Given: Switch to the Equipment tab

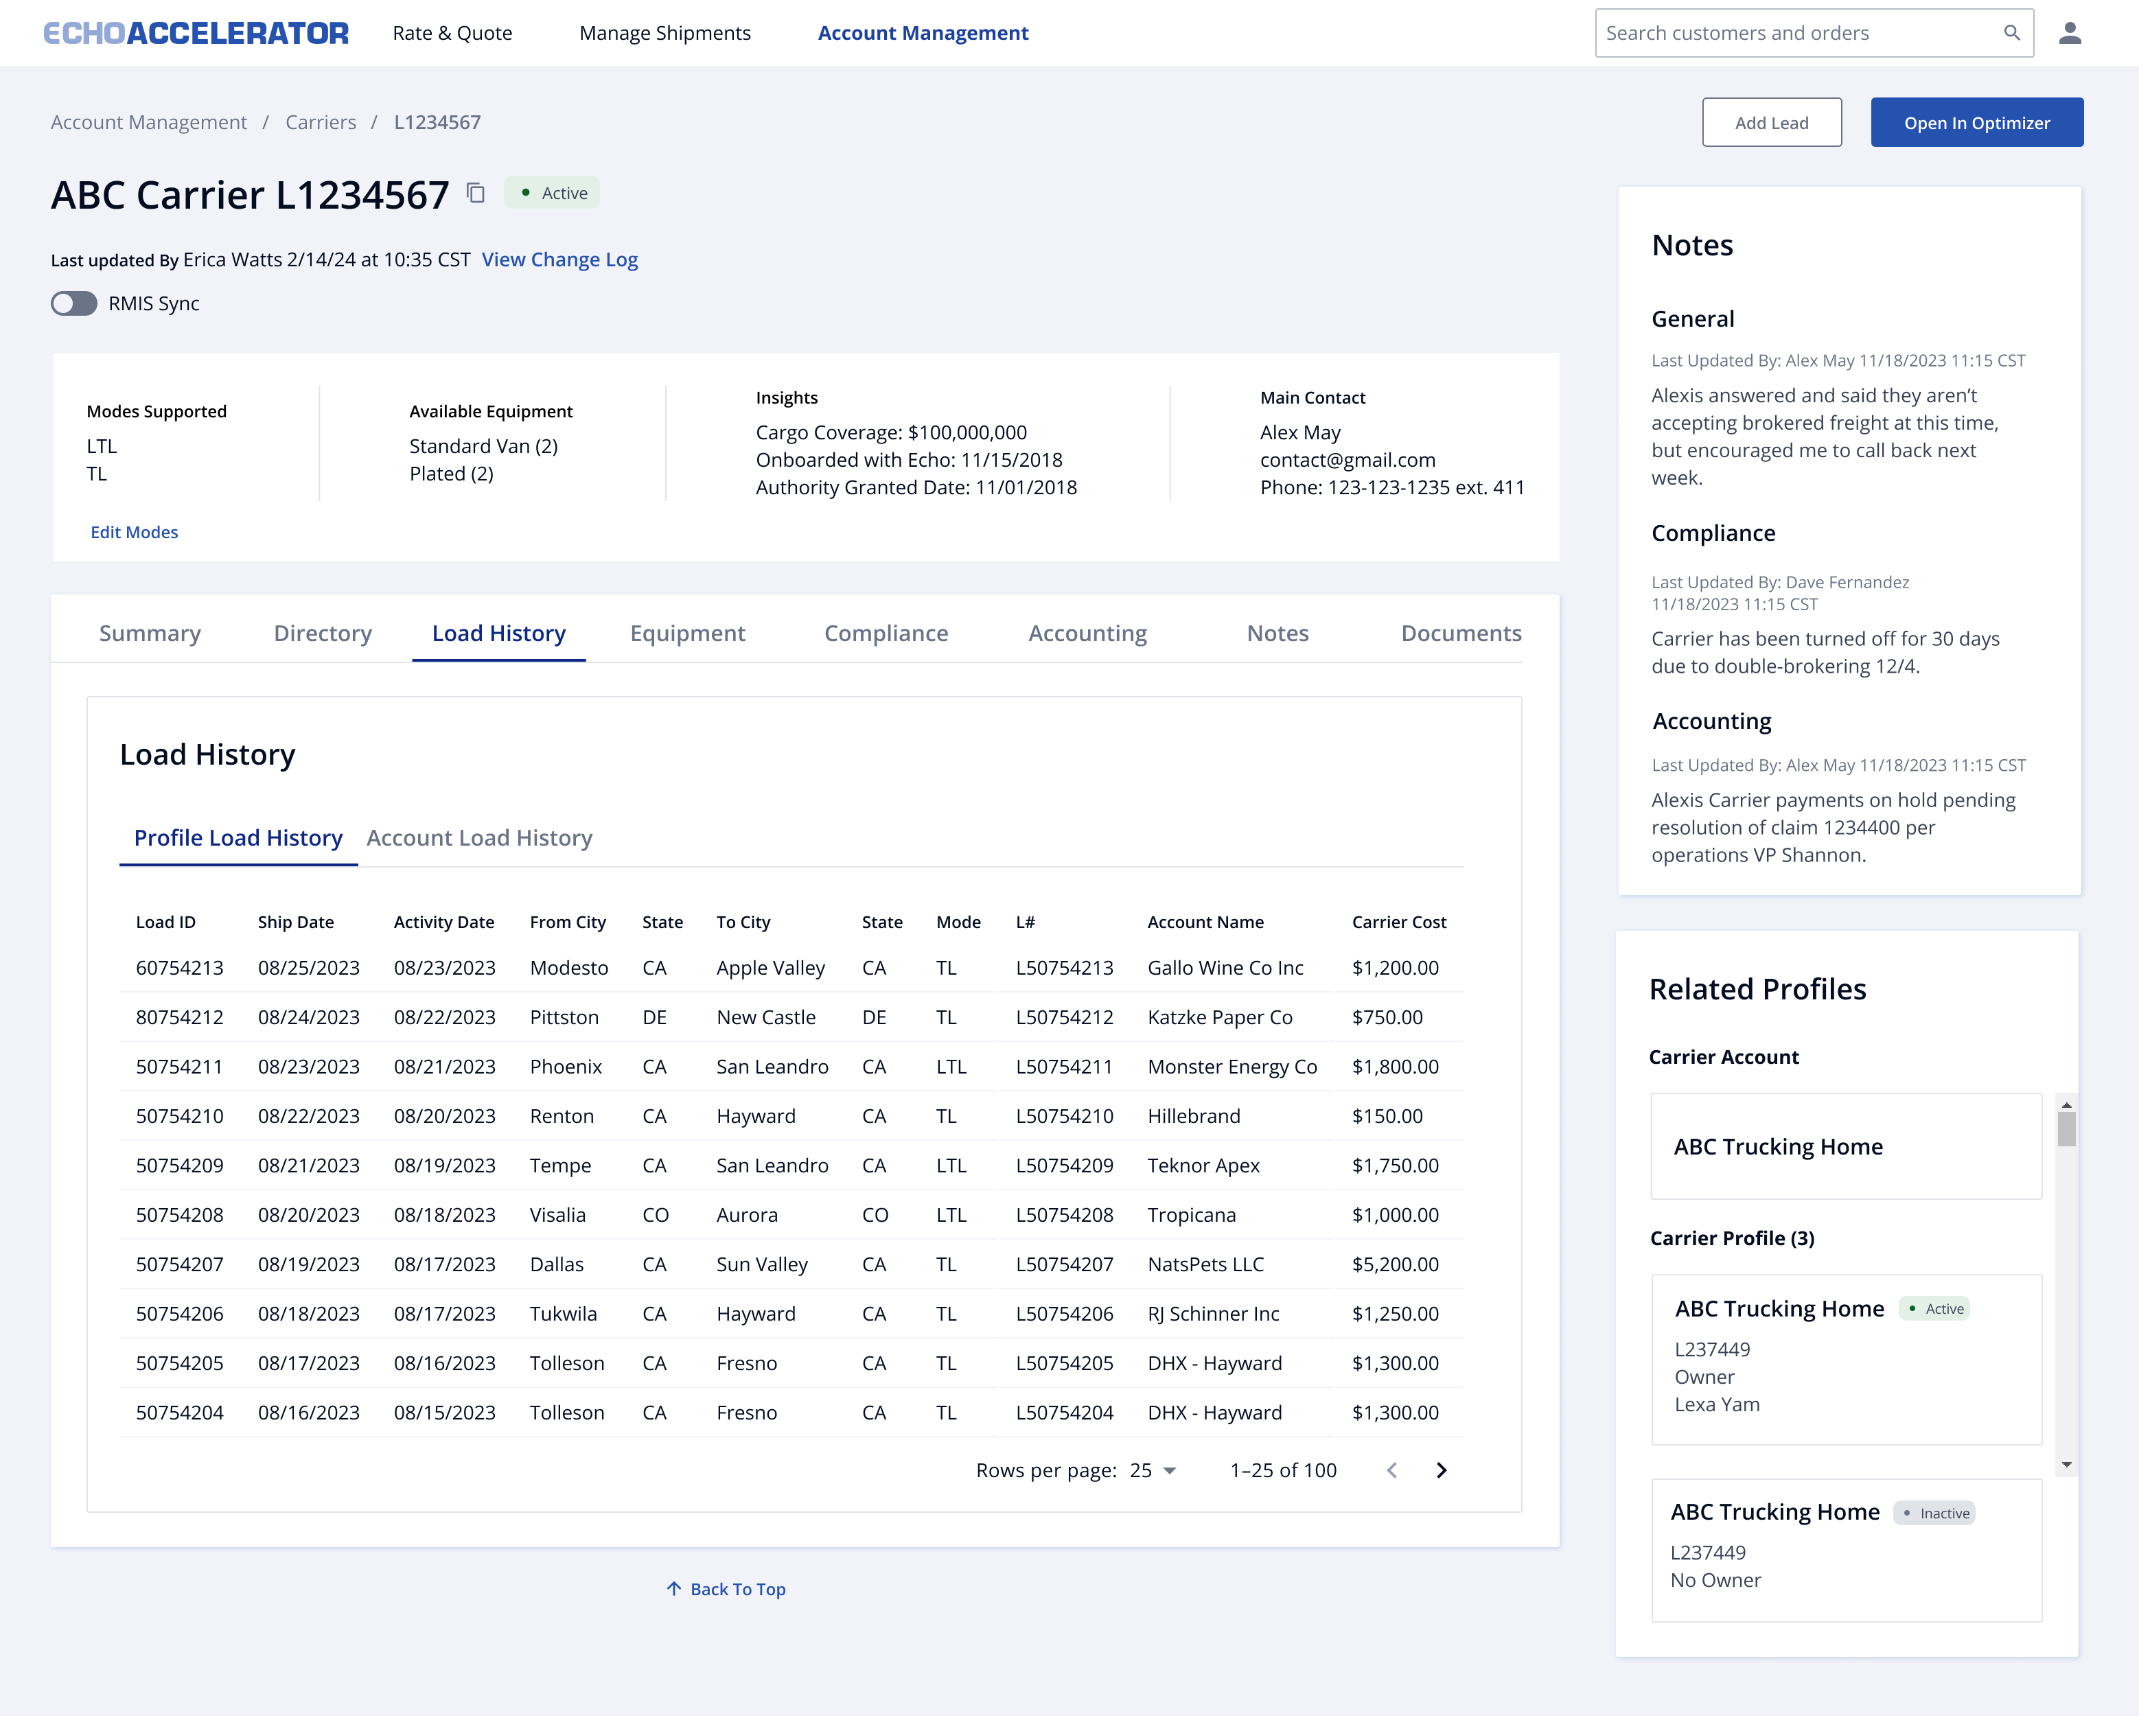Looking at the screenshot, I should pyautogui.click(x=688, y=633).
